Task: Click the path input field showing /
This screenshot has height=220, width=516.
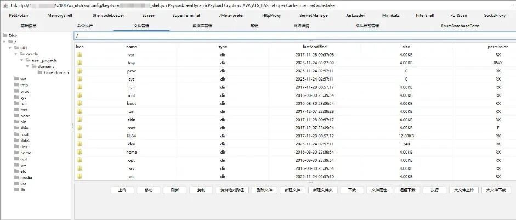Action: point(294,36)
